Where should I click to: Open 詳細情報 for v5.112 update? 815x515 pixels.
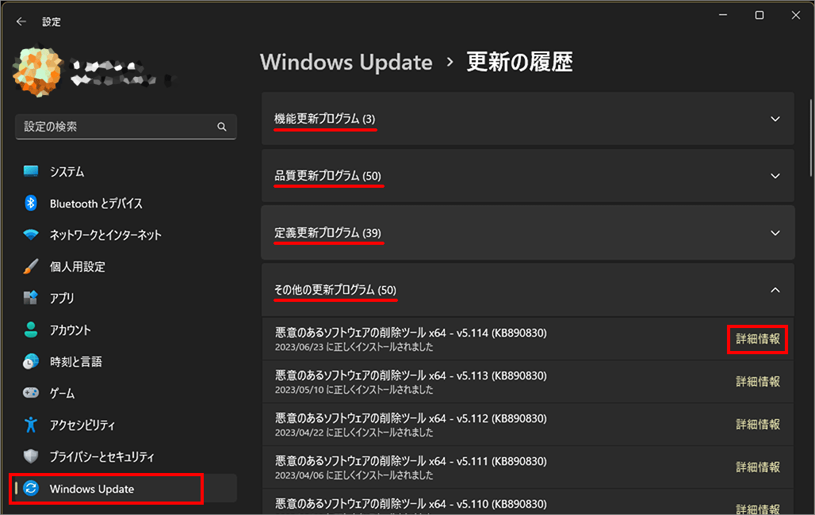click(x=757, y=424)
